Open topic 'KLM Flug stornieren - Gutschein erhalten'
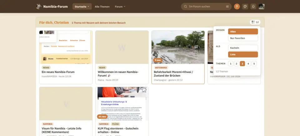This screenshot has width=300, height=136. (118, 130)
